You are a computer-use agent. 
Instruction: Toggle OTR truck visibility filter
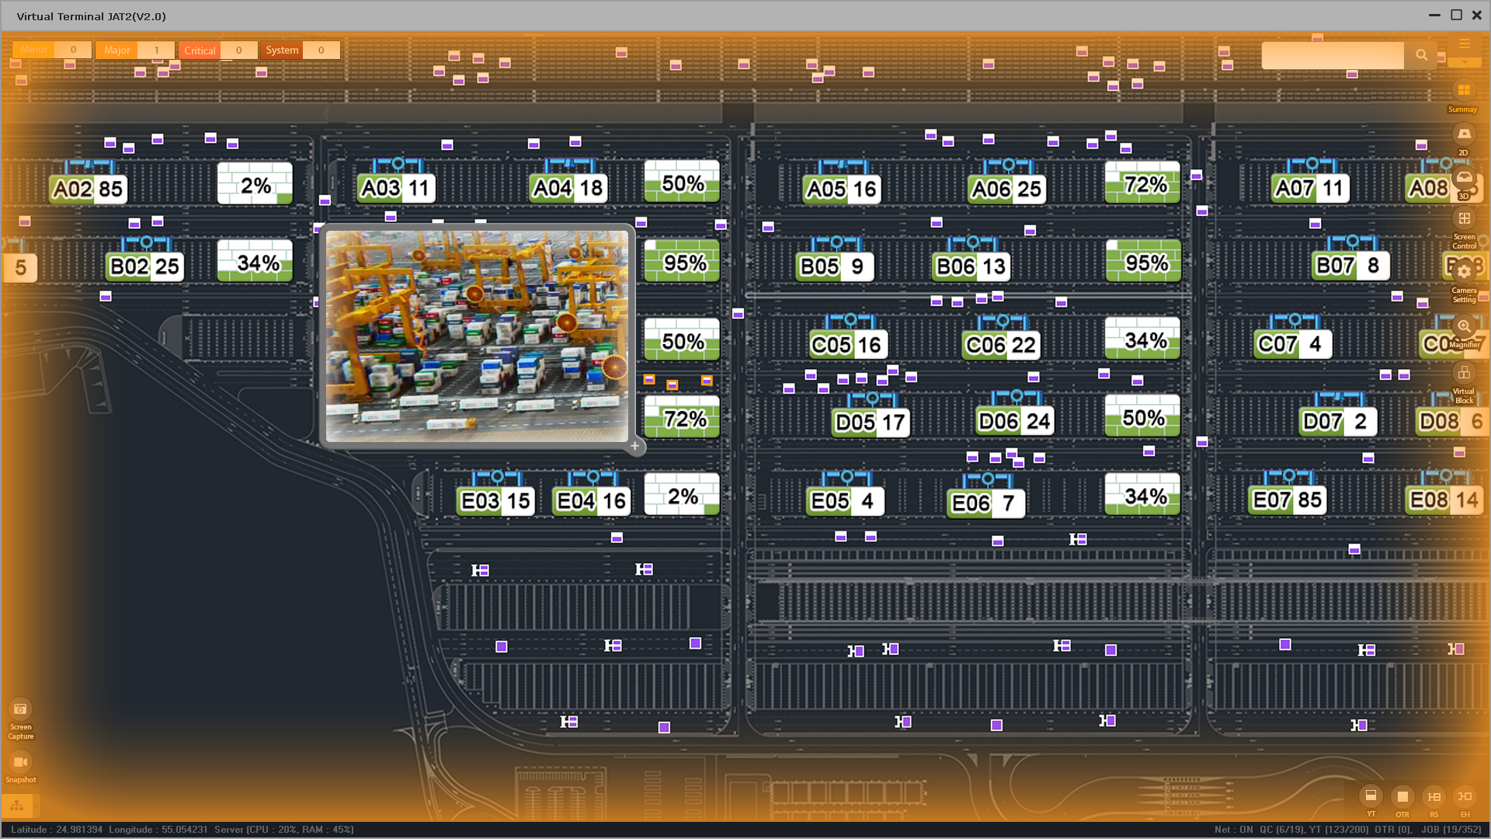click(x=1402, y=796)
